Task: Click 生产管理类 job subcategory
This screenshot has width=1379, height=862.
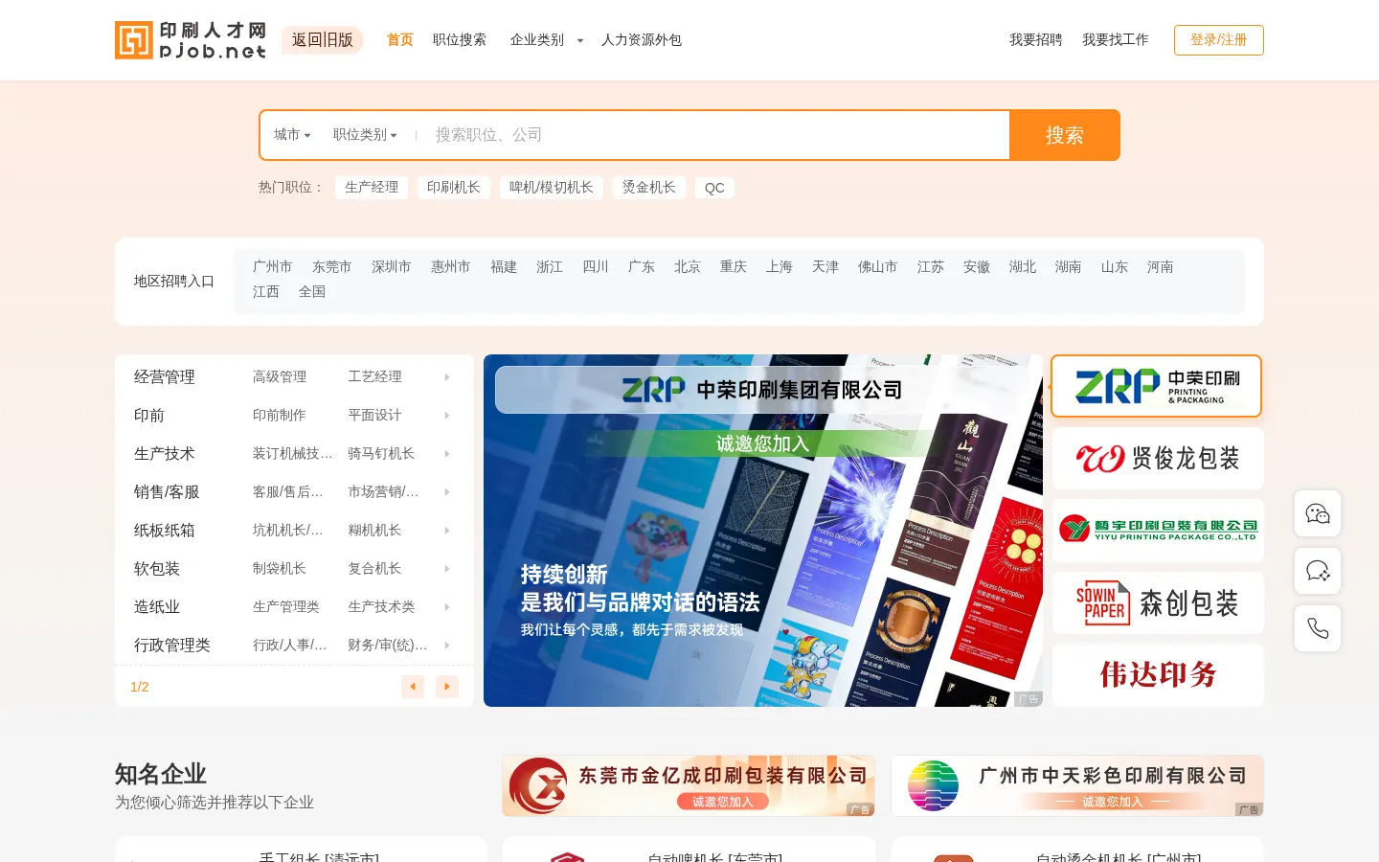Action: (x=286, y=607)
